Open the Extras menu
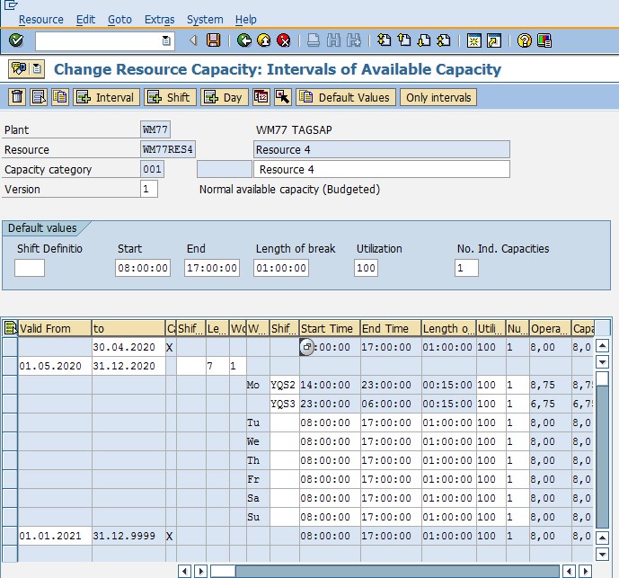619x578 pixels. pyautogui.click(x=160, y=20)
